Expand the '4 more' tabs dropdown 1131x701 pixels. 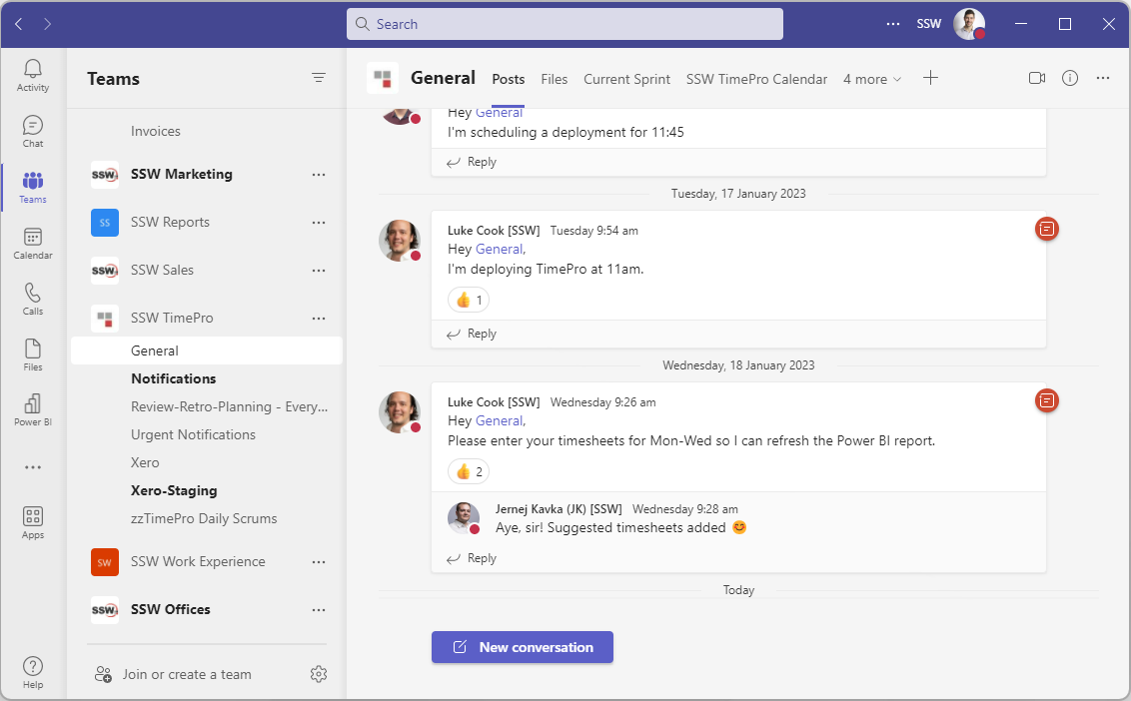(x=871, y=79)
